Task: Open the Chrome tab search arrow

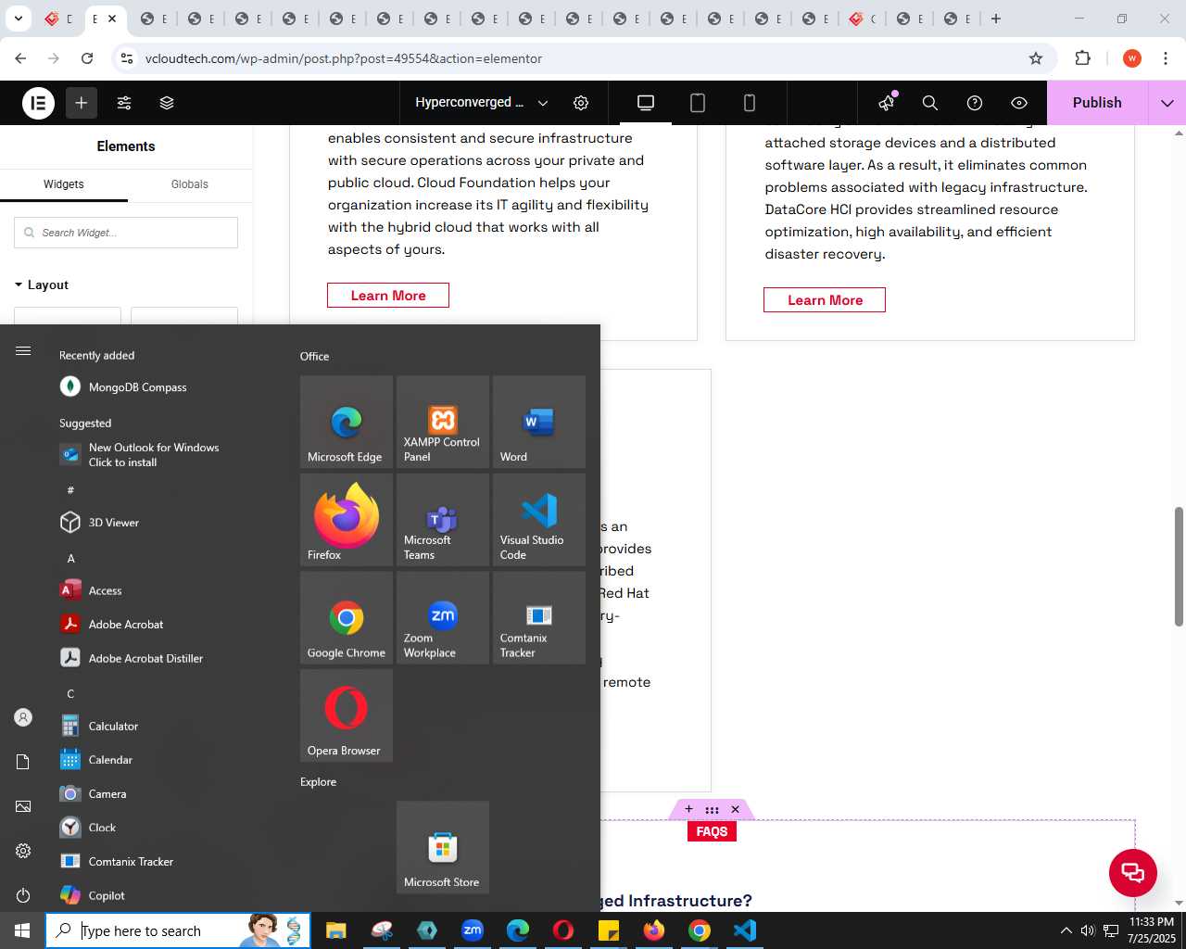Action: [19, 19]
